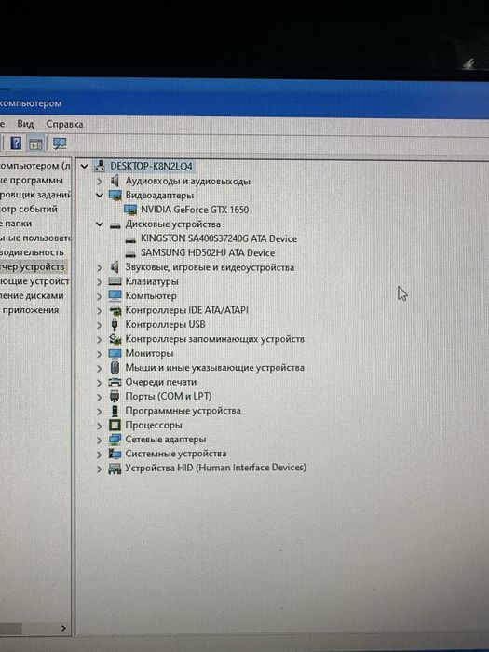The width and height of the screenshot is (489, 652).
Task: Click the Компьютер monitor icon
Action: [x=115, y=295]
